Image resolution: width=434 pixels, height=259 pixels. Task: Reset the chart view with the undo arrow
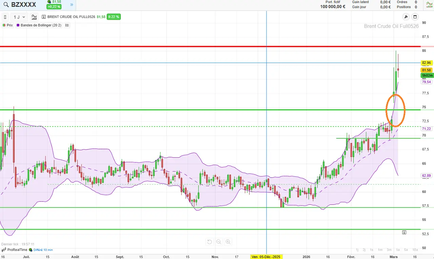click(210, 242)
